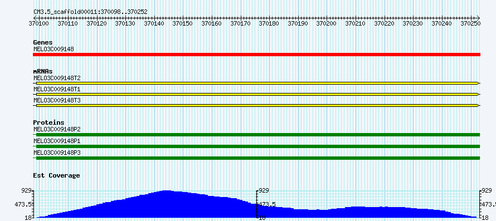Click the MELO3C009148P2 label text
Image resolution: width=496 pixels, height=221 pixels.
[x=57, y=129]
